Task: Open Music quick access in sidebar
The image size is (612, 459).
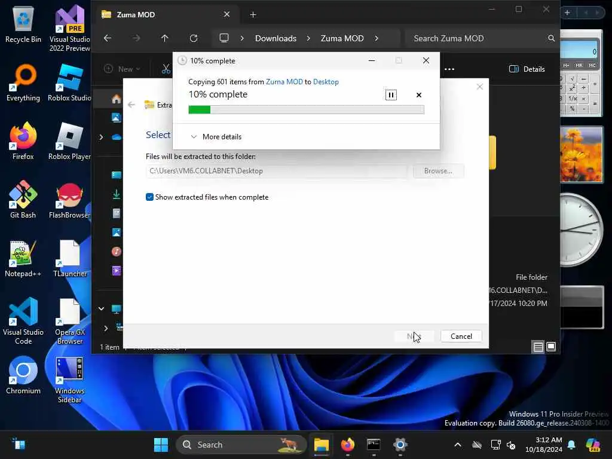Action: (x=117, y=252)
